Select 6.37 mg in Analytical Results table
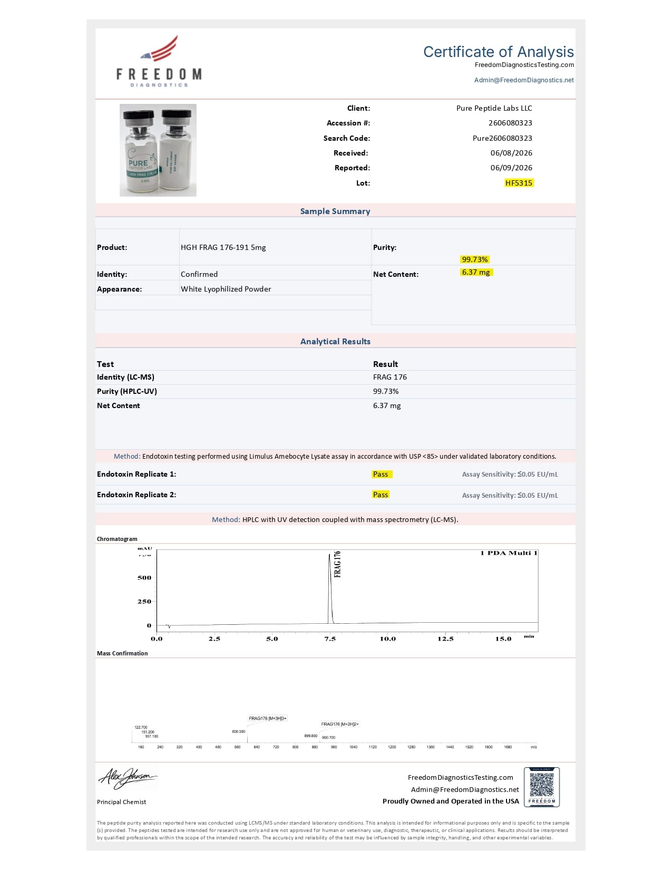The image size is (672, 870). coord(387,405)
